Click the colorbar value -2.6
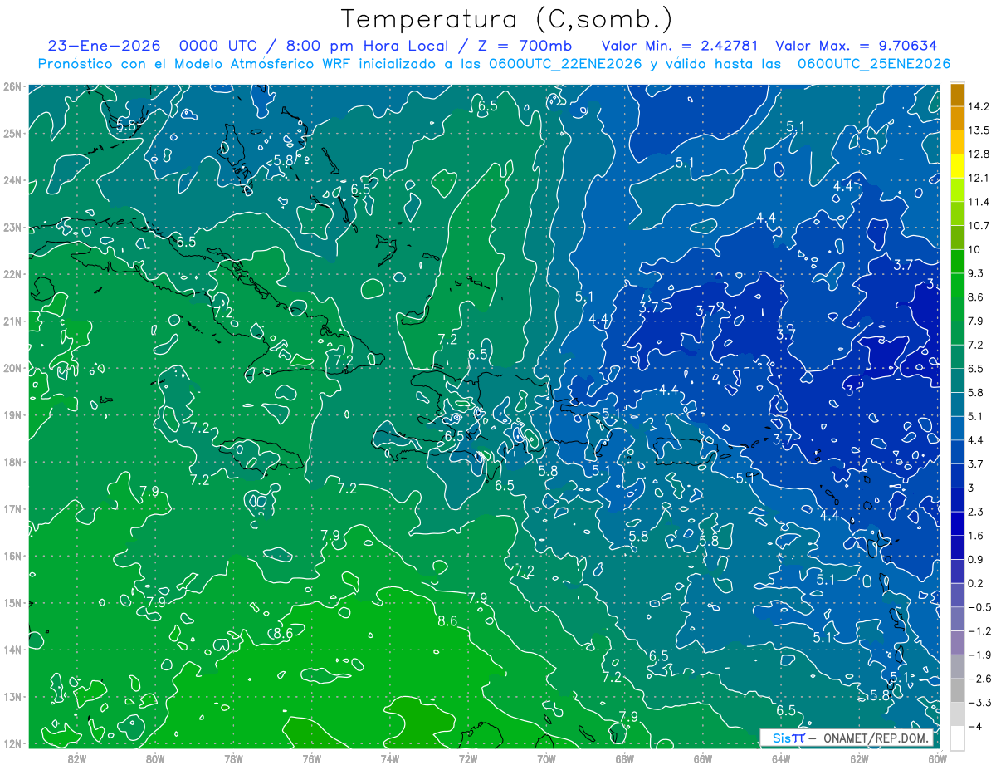Viewport: 996px width, 770px height. click(x=979, y=679)
